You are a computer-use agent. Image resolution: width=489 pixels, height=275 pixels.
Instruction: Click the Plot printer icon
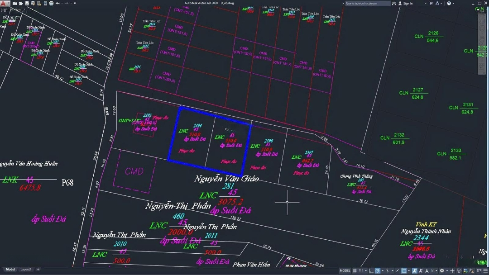(x=51, y=3)
